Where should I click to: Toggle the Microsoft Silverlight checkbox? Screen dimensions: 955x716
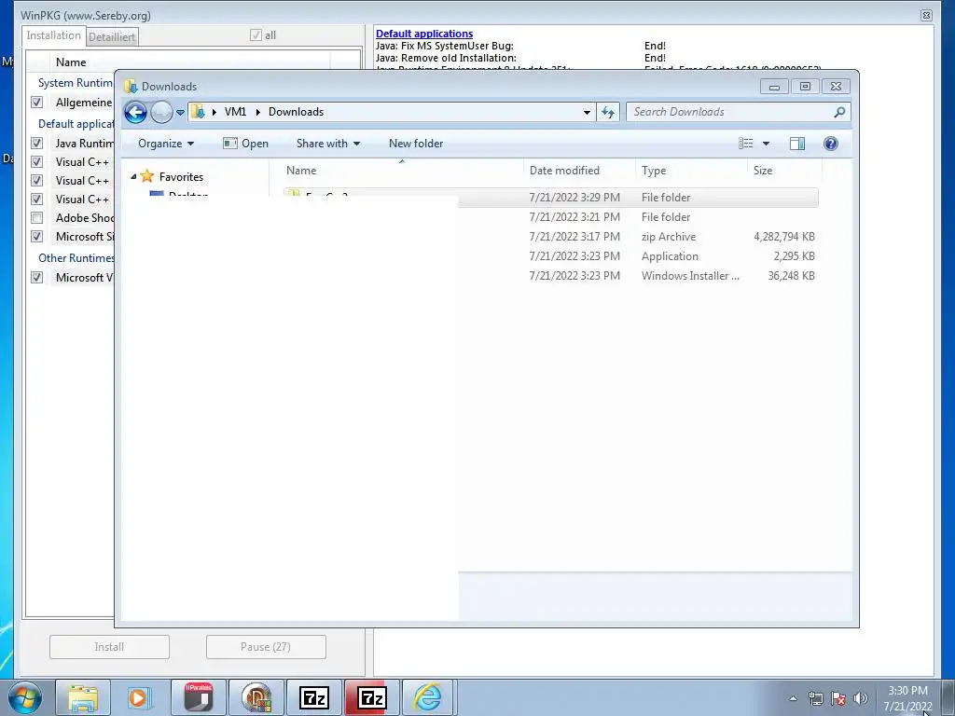click(x=36, y=236)
